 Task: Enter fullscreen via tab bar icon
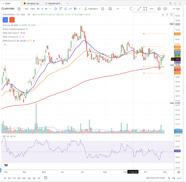[175, 3]
